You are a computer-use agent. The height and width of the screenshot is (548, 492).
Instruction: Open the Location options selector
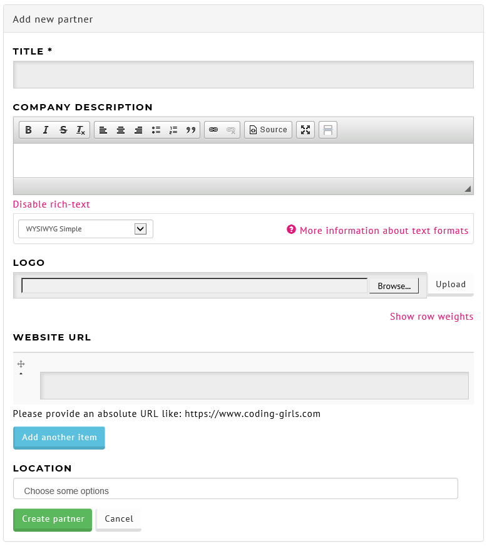235,488
